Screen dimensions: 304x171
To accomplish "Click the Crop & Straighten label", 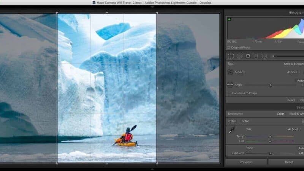I will click(294, 63).
